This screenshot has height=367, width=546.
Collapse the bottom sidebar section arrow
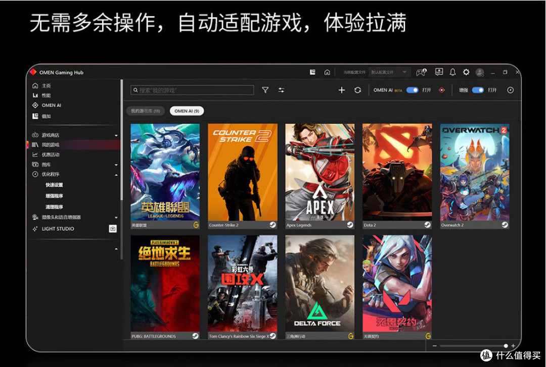coord(116,249)
